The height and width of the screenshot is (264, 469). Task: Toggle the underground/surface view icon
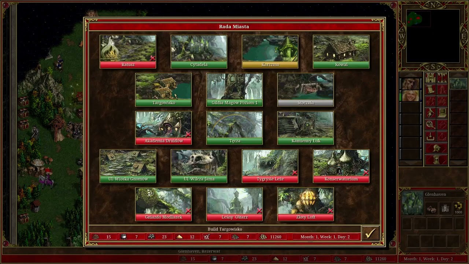coord(442,78)
